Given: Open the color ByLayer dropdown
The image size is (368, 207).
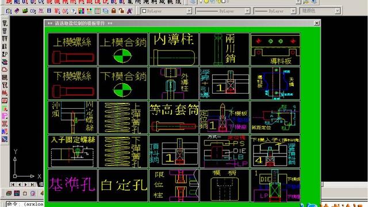Looking at the screenshot, I should click(189, 11).
